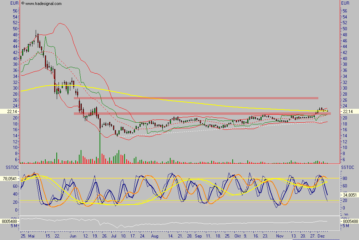Select the upper red resistance band

196,98
